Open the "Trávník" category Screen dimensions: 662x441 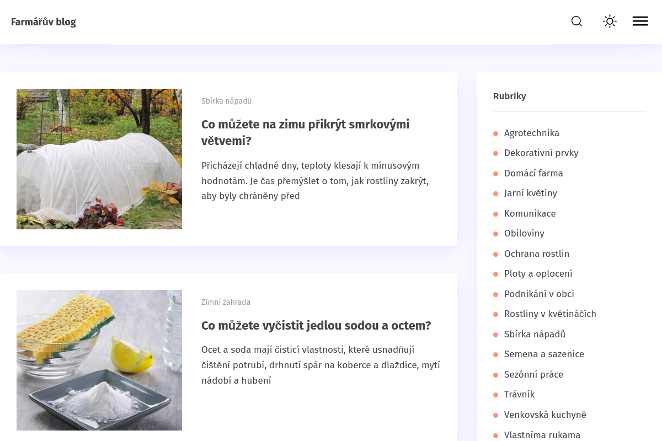(519, 395)
